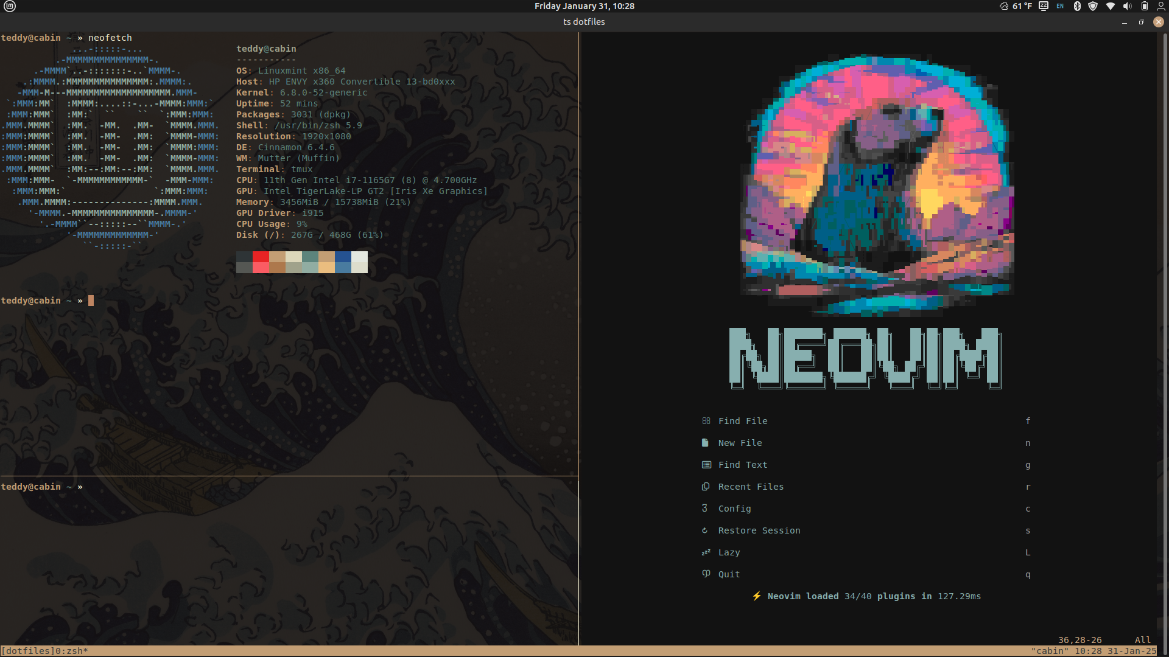1169x657 pixels.
Task: Open the panel clock showing Friday January 31
Action: pyautogui.click(x=584, y=6)
